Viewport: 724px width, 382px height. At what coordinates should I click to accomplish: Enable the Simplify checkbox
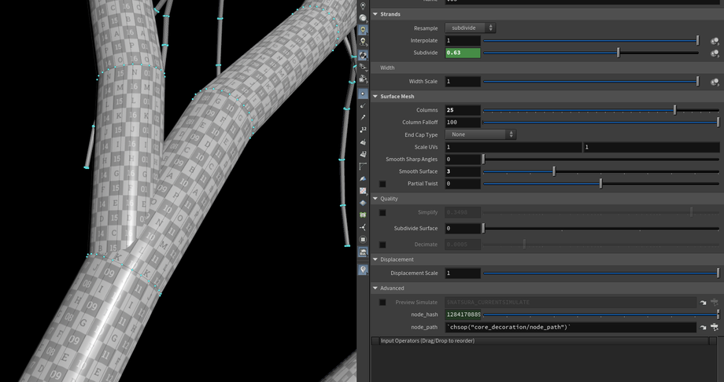(x=382, y=213)
